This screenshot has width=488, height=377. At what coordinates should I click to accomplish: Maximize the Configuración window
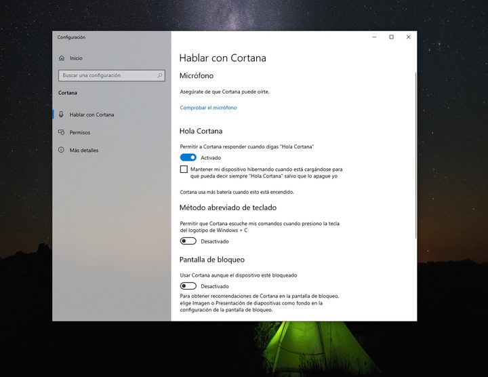tap(391, 37)
